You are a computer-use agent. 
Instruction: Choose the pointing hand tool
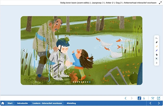156,54
